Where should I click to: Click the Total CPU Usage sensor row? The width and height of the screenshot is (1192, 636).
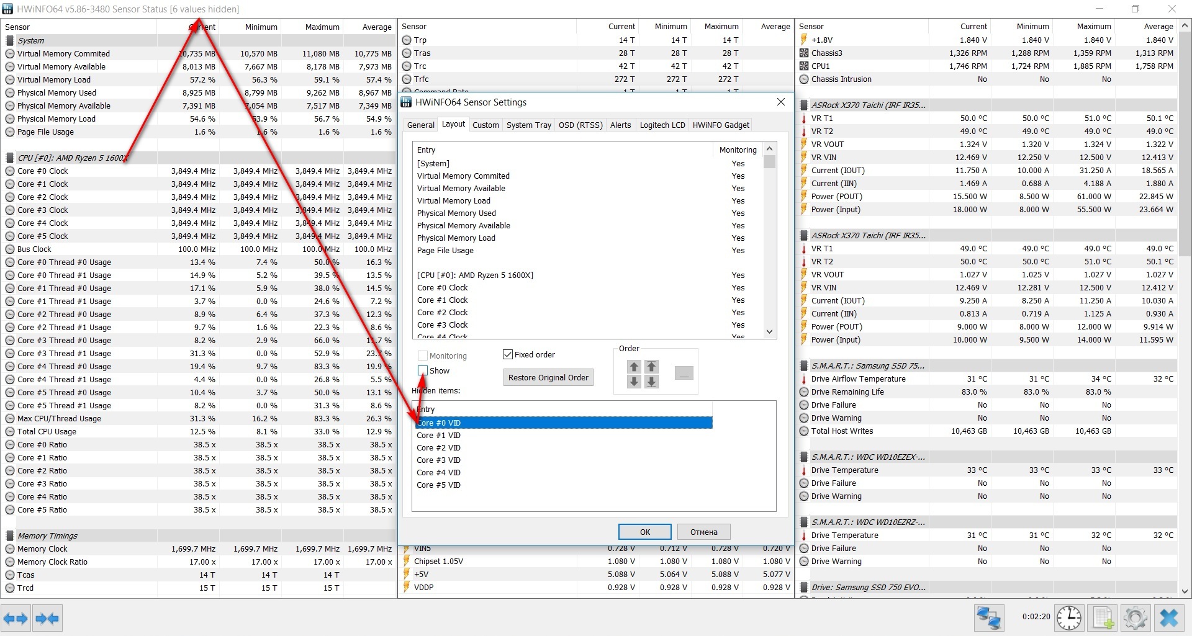click(x=199, y=431)
